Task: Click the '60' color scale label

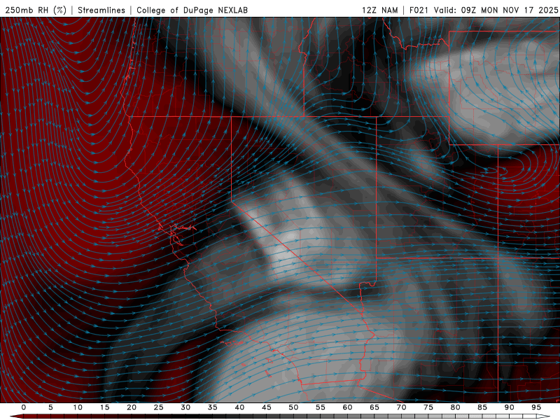Action: tap(347, 407)
